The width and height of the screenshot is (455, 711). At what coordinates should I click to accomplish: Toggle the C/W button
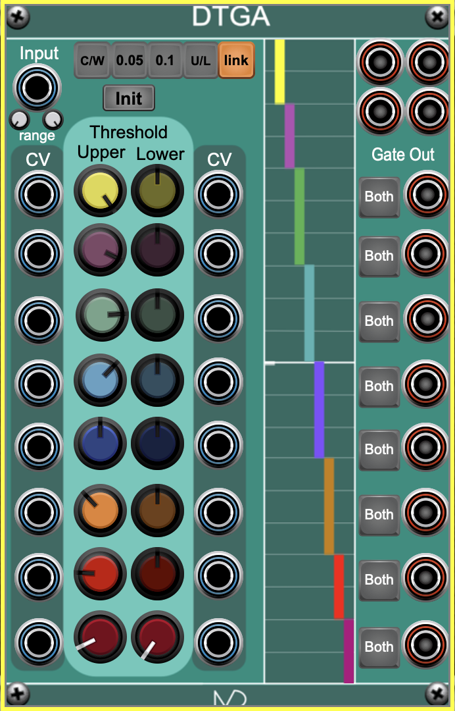[x=92, y=61]
